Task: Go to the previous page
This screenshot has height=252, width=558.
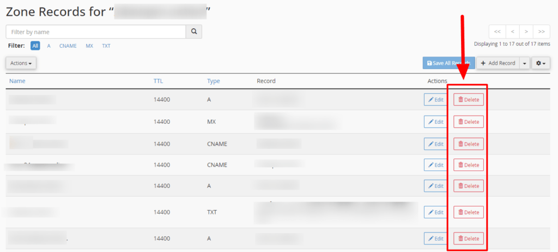Action: point(512,32)
